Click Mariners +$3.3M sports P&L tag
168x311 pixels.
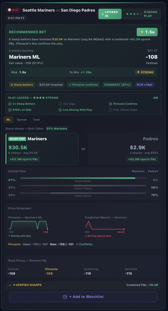[x=24, y=159]
